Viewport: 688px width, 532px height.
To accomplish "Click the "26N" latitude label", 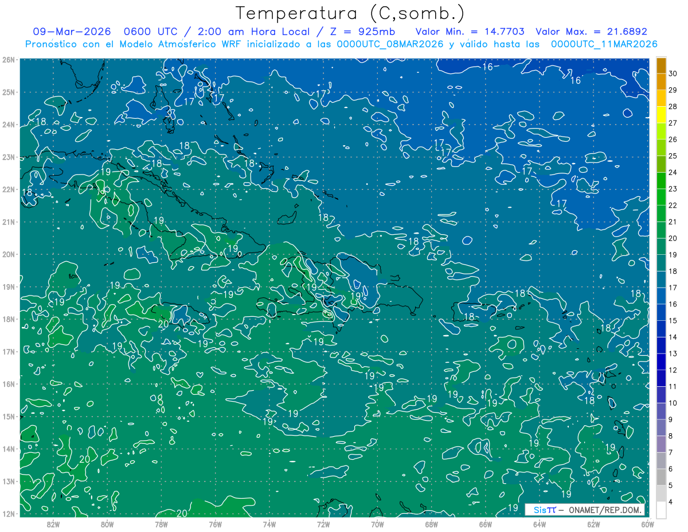I will 9,60.
